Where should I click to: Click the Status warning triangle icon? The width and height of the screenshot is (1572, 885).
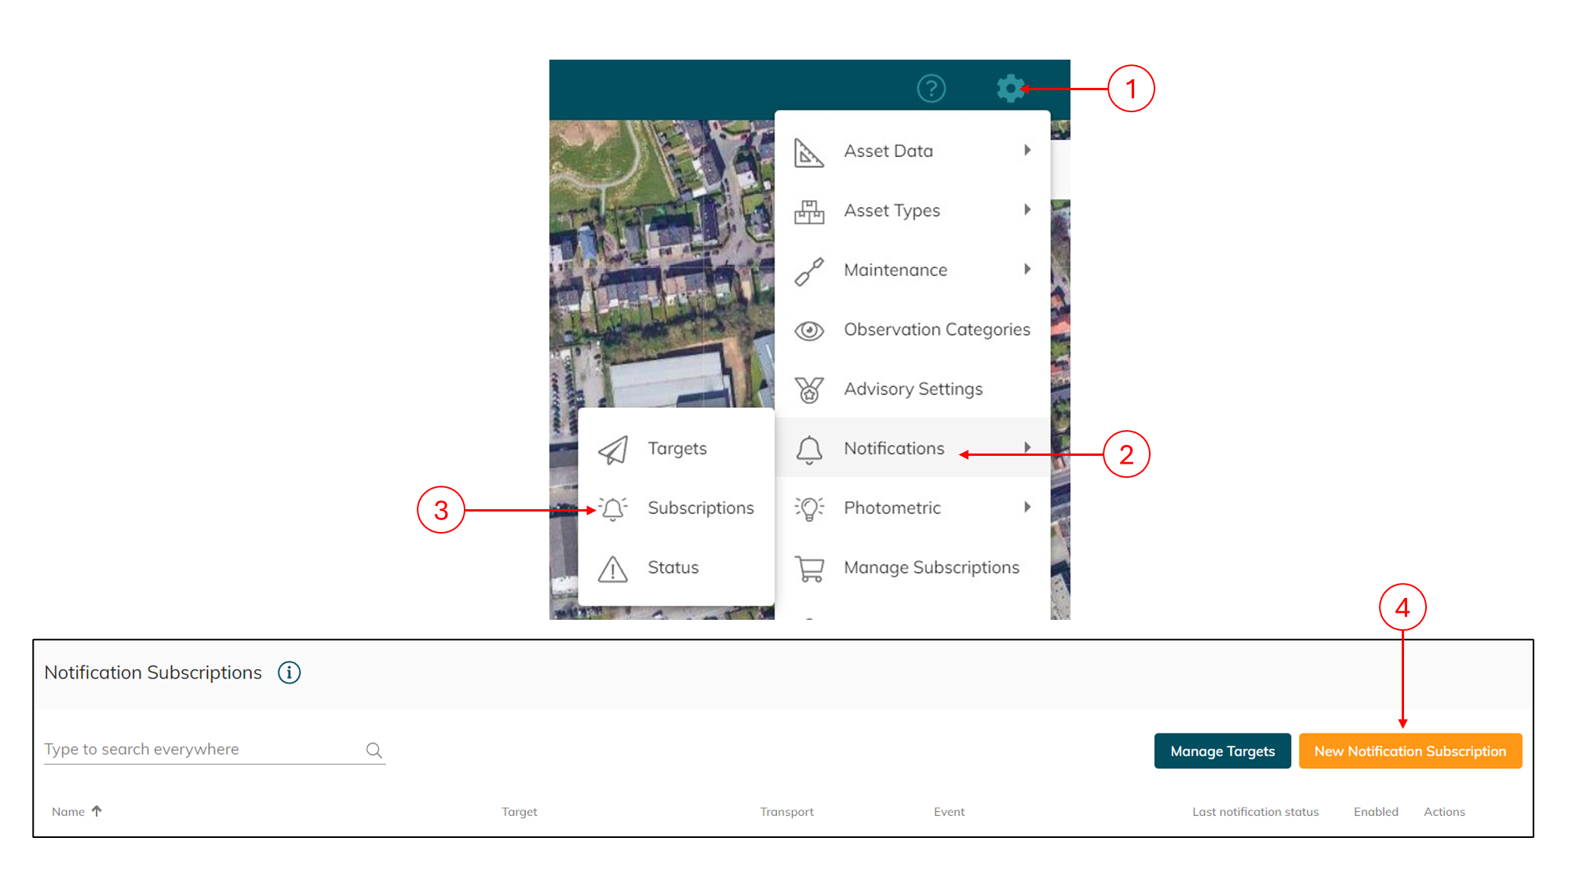pos(613,568)
